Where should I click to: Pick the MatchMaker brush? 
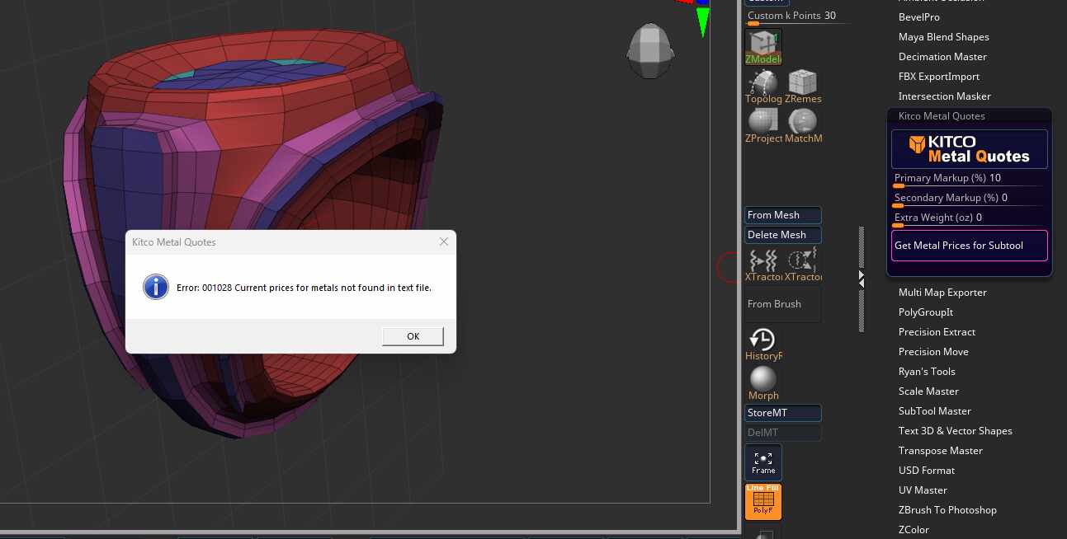coord(802,122)
